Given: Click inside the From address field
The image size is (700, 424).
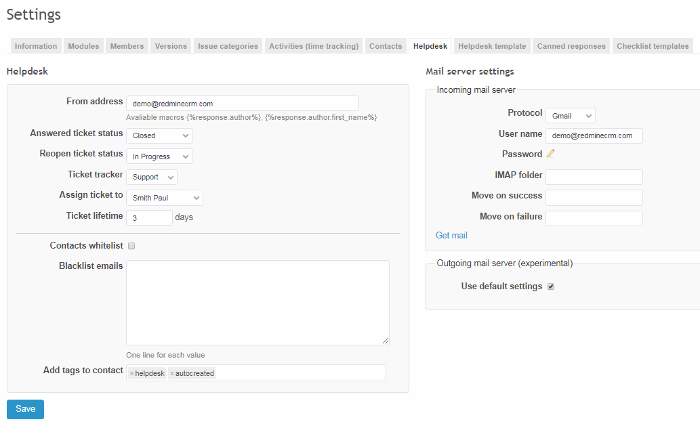Looking at the screenshot, I should coord(242,103).
